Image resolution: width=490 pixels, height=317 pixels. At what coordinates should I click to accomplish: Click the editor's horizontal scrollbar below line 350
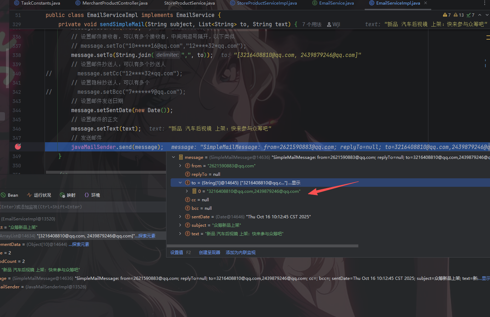tap(106, 173)
